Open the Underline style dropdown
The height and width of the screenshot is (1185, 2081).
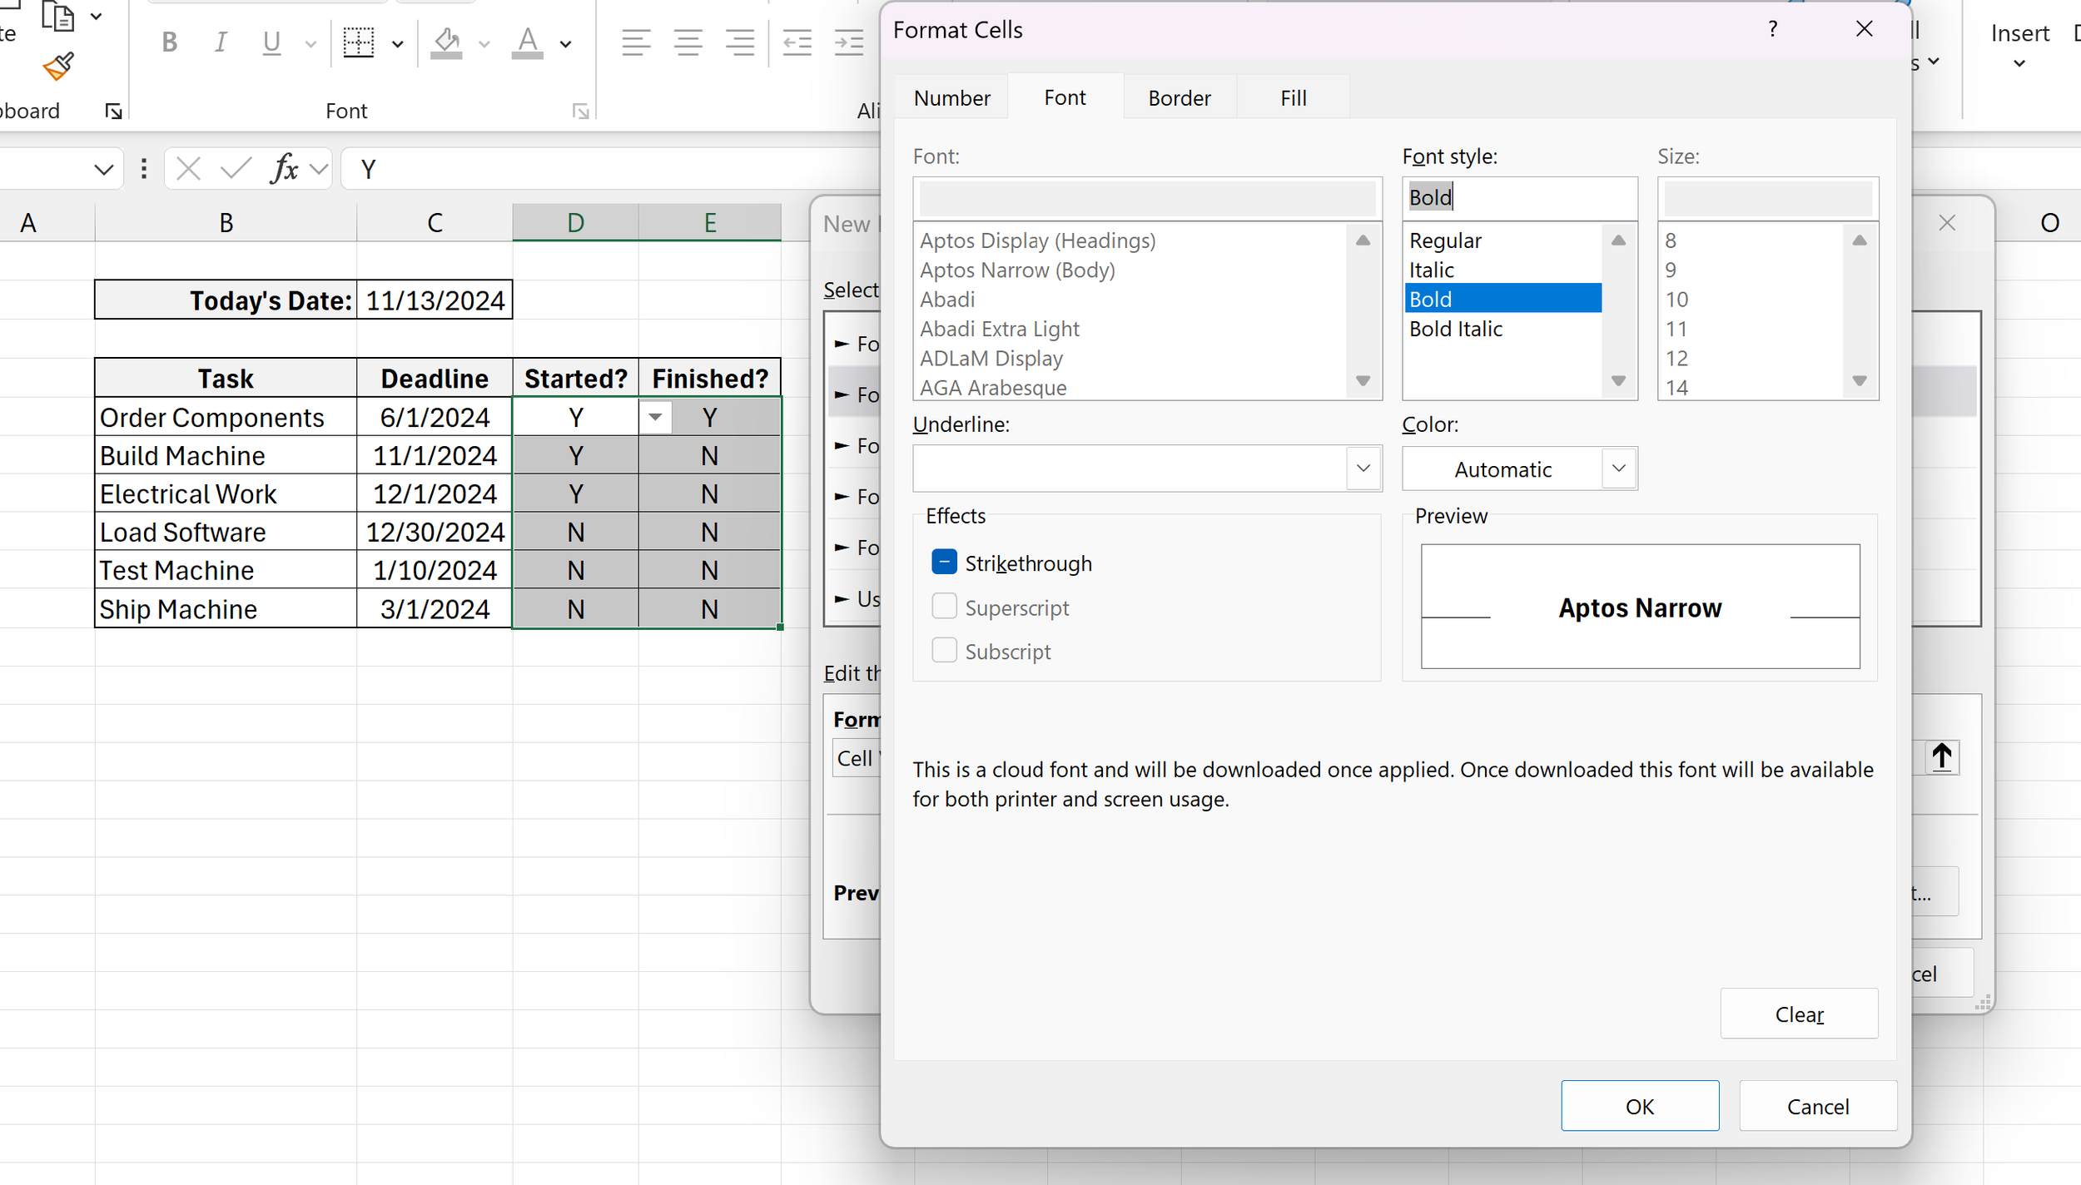1363,468
